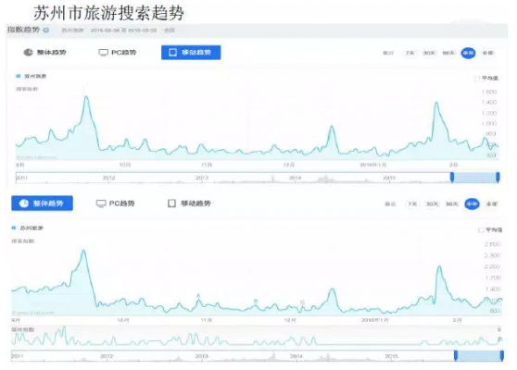The height and width of the screenshot is (370, 517).
Task: Choose the 90天 range on lower chart
Action: 452,204
